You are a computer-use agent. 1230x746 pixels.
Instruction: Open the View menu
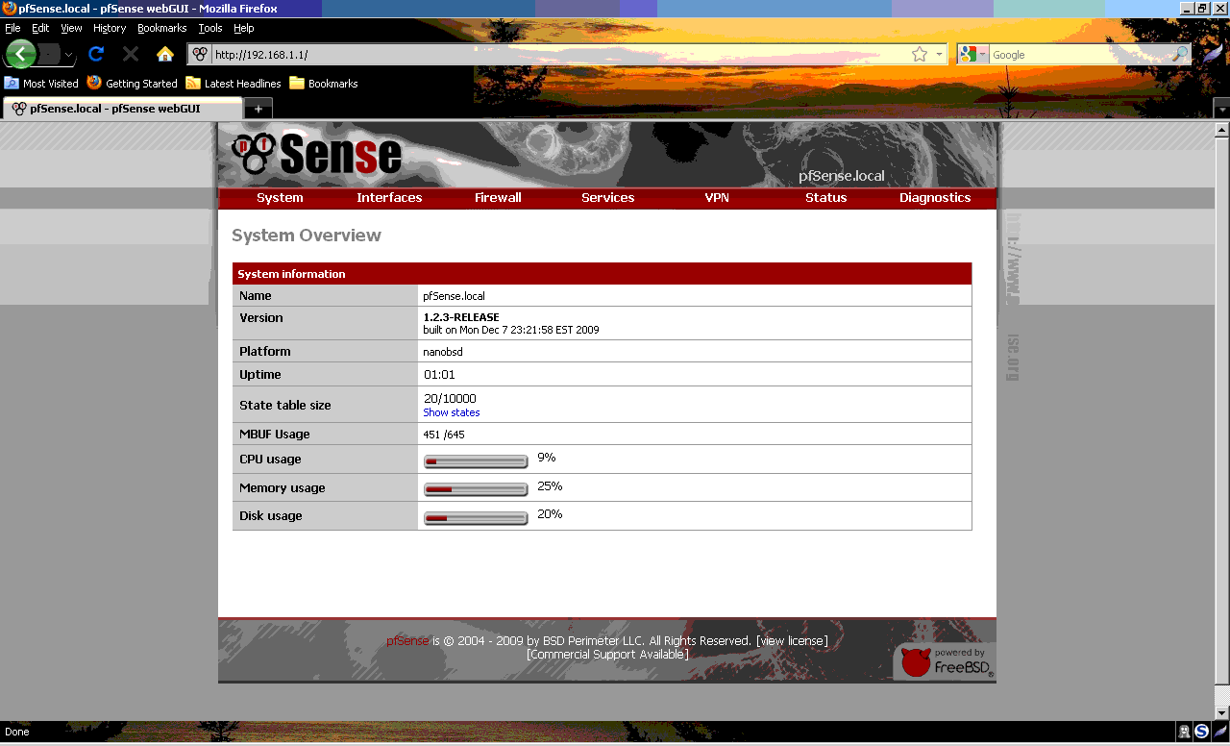[71, 28]
